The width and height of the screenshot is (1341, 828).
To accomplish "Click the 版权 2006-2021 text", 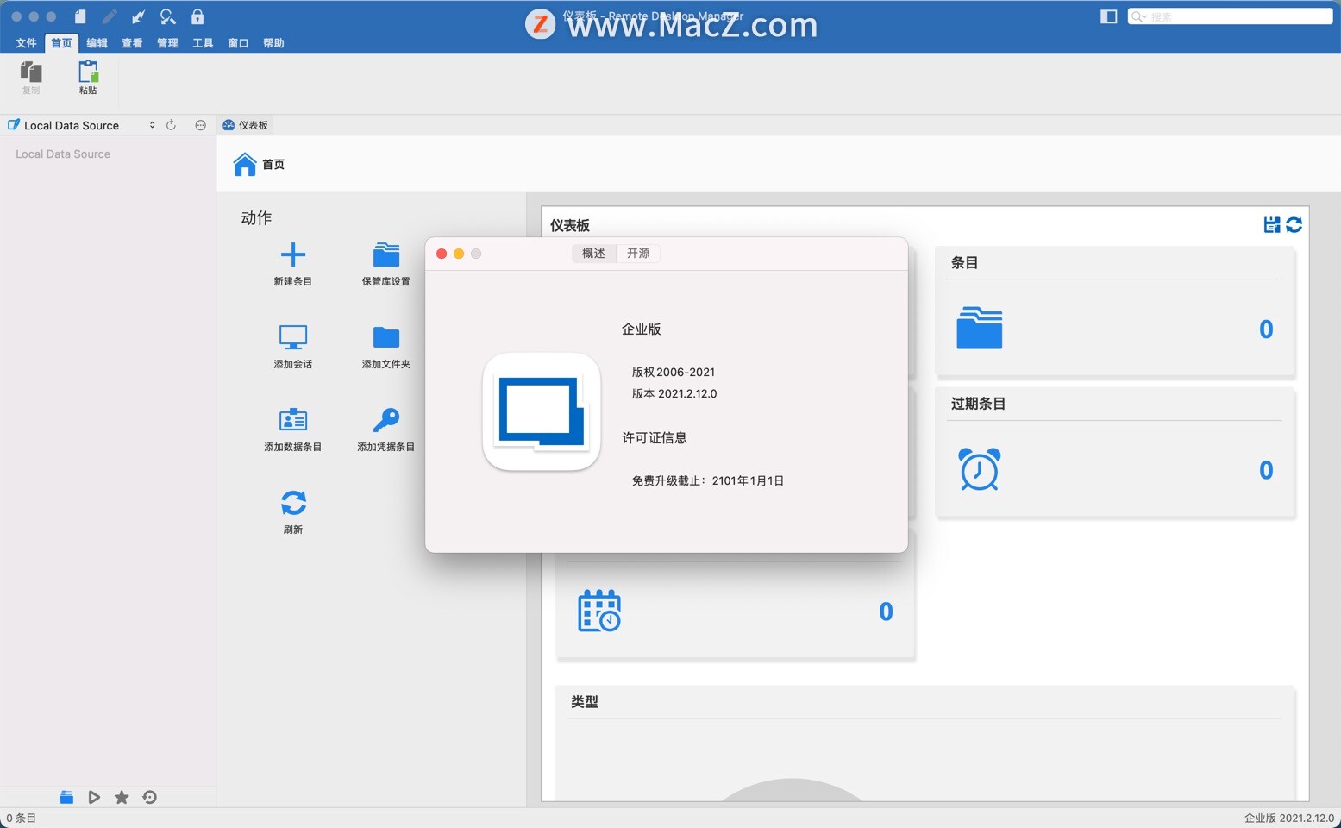I will [x=674, y=372].
